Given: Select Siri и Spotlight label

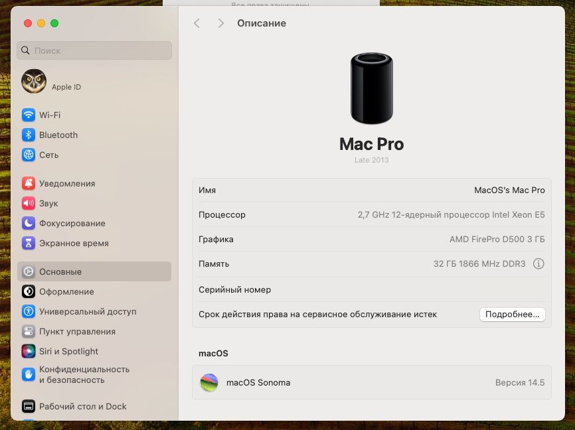Looking at the screenshot, I should point(68,352).
